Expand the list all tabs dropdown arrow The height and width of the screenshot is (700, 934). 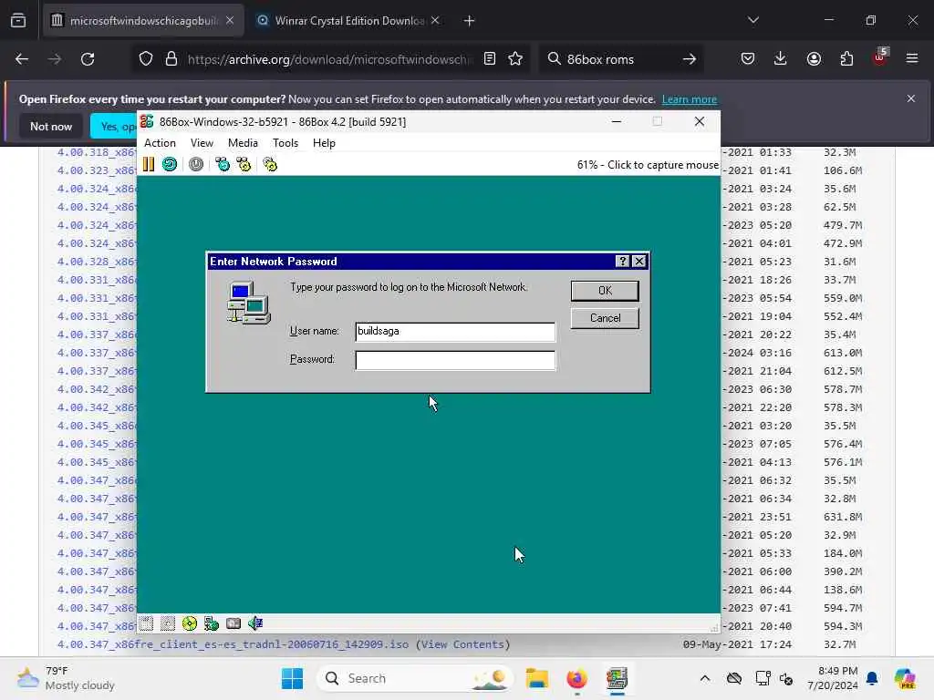pos(753,20)
